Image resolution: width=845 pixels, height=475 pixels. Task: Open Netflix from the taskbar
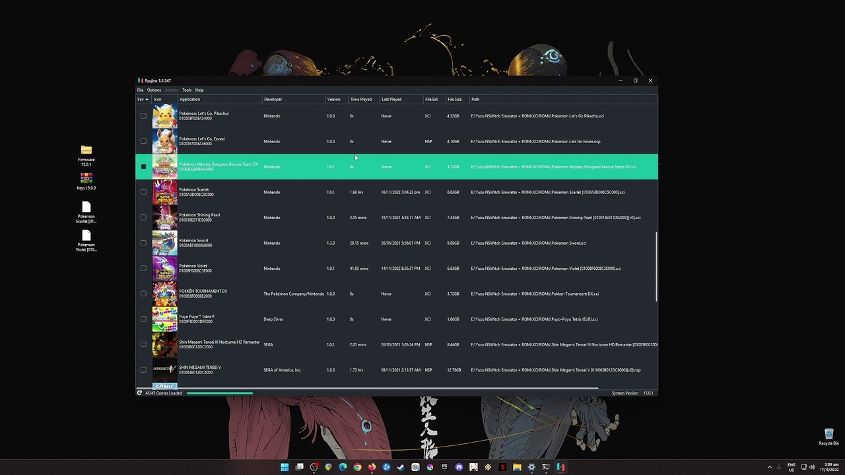coord(502,467)
